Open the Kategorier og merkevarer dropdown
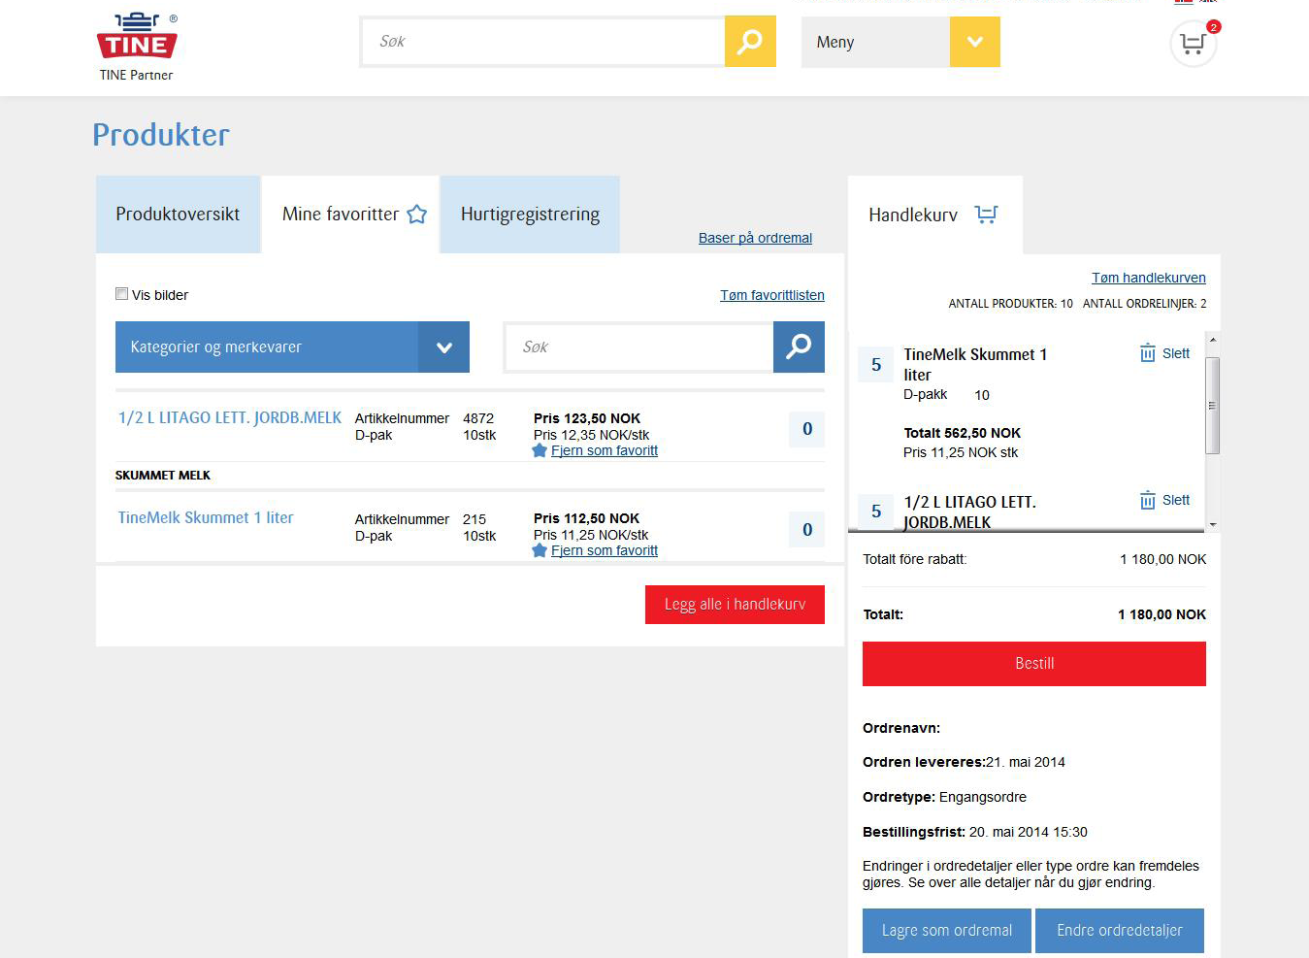This screenshot has width=1309, height=958. [x=292, y=347]
